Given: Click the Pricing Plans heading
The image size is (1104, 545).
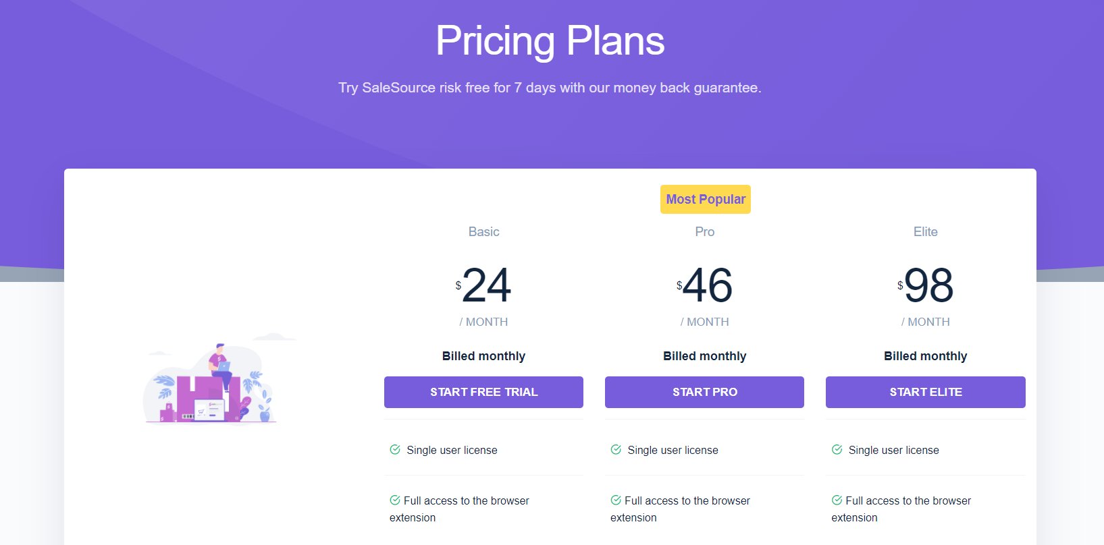Looking at the screenshot, I should coord(550,41).
